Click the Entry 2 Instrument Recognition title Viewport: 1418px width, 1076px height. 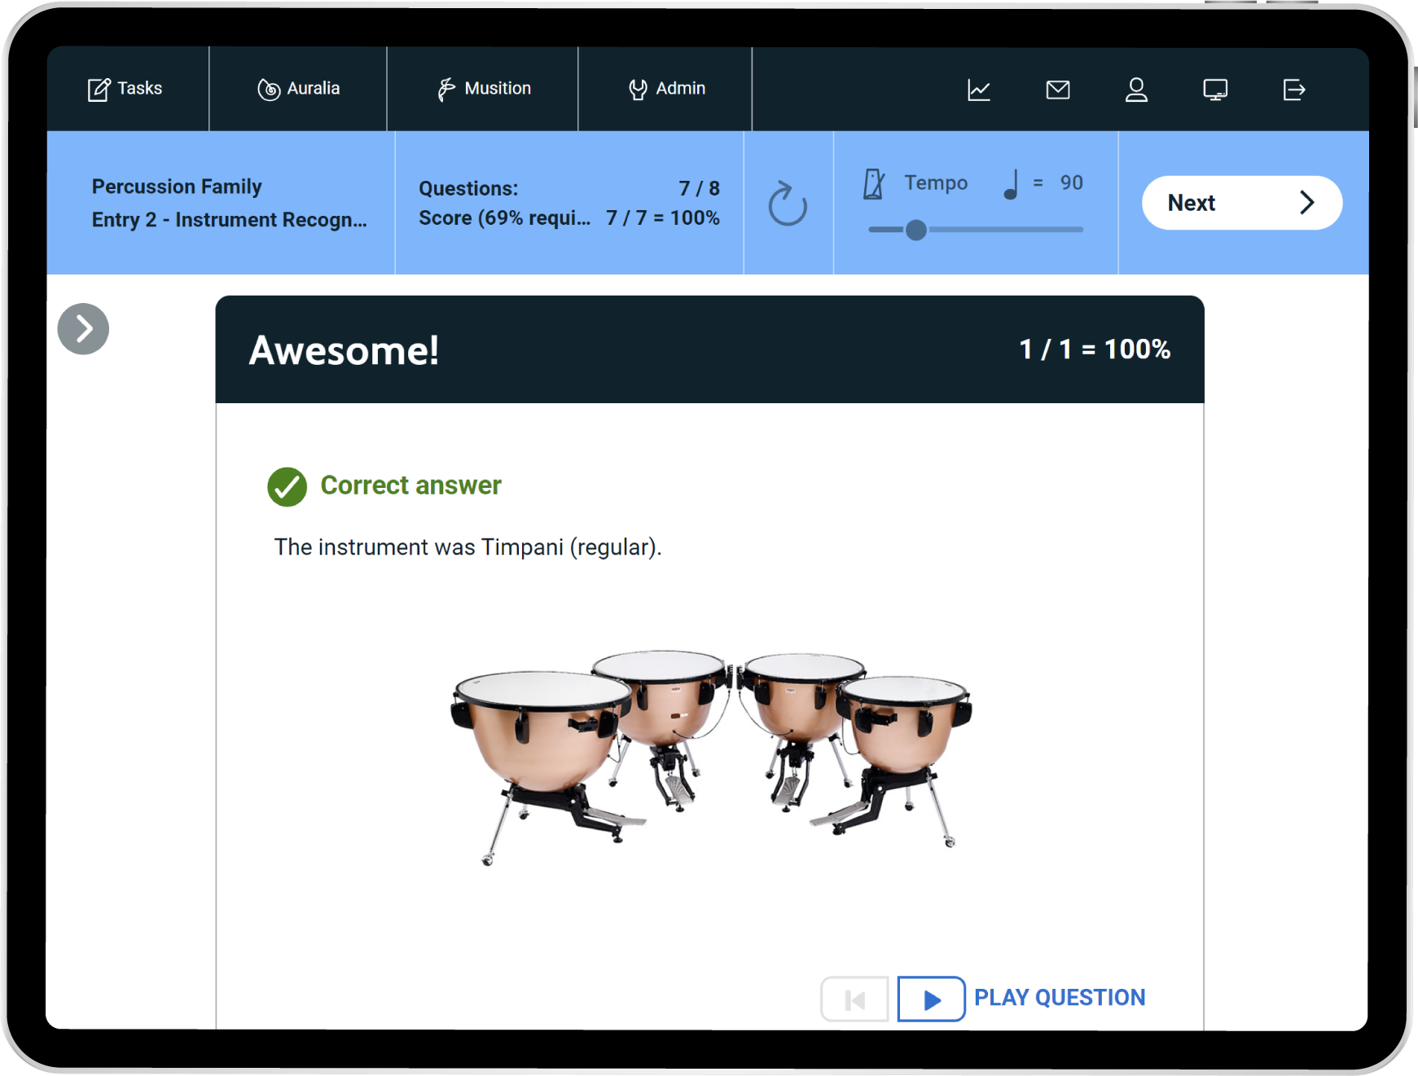(229, 220)
